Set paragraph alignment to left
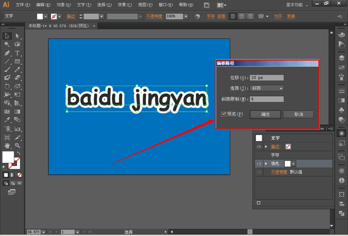 point(233,16)
